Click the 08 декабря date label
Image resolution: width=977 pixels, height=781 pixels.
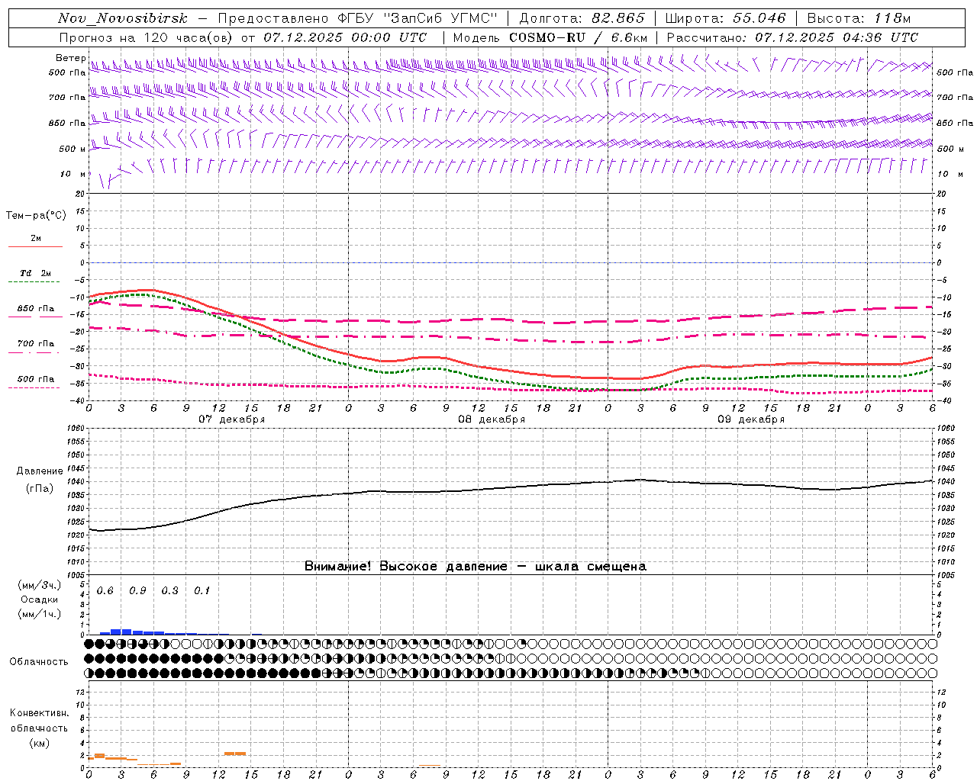point(492,419)
